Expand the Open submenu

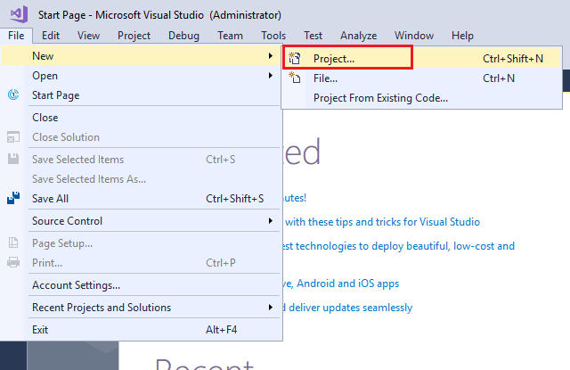(x=142, y=75)
